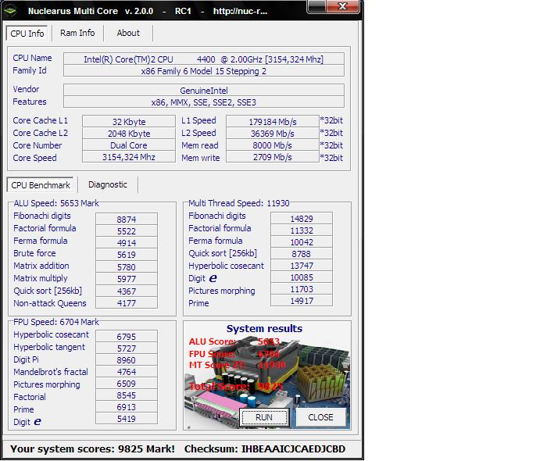Click the Family Id value field
Screen dimensions: 547x461
tap(204, 71)
